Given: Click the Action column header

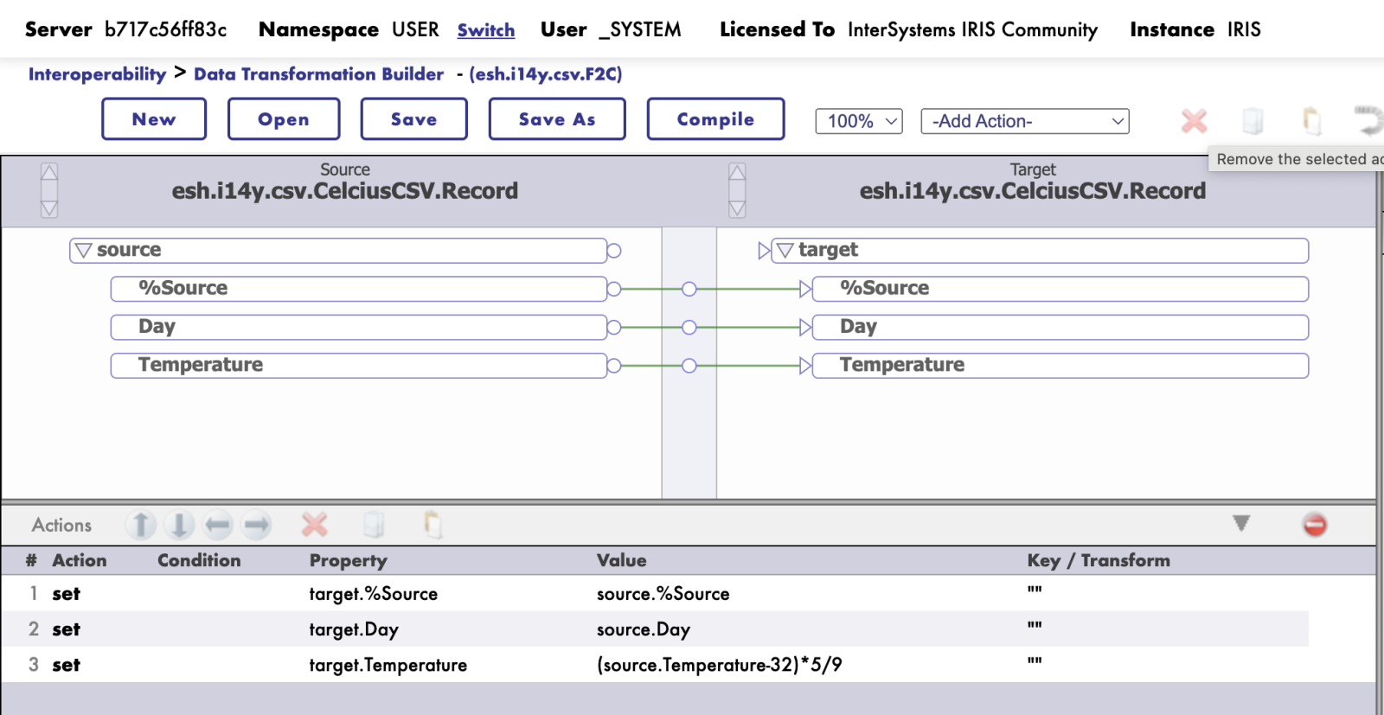Looking at the screenshot, I should point(80,560).
